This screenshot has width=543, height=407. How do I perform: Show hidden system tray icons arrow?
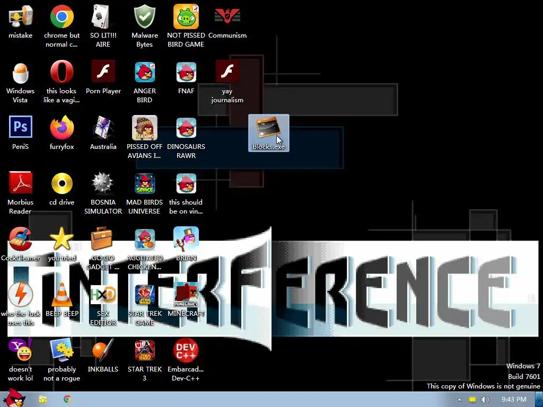pos(459,400)
